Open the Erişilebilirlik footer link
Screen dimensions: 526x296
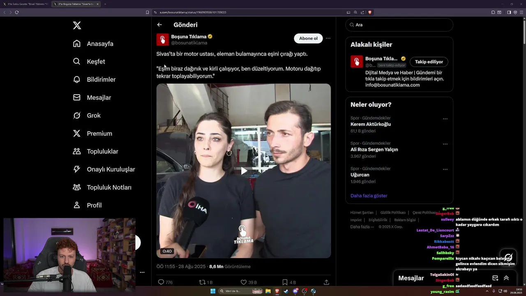pyautogui.click(x=378, y=220)
